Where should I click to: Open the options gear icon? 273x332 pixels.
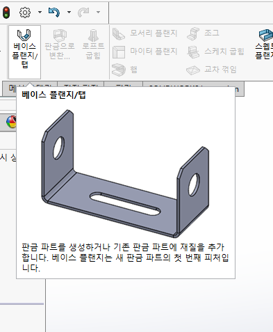(25, 12)
